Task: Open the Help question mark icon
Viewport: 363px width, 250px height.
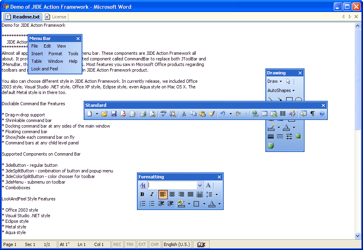Action: [322, 114]
